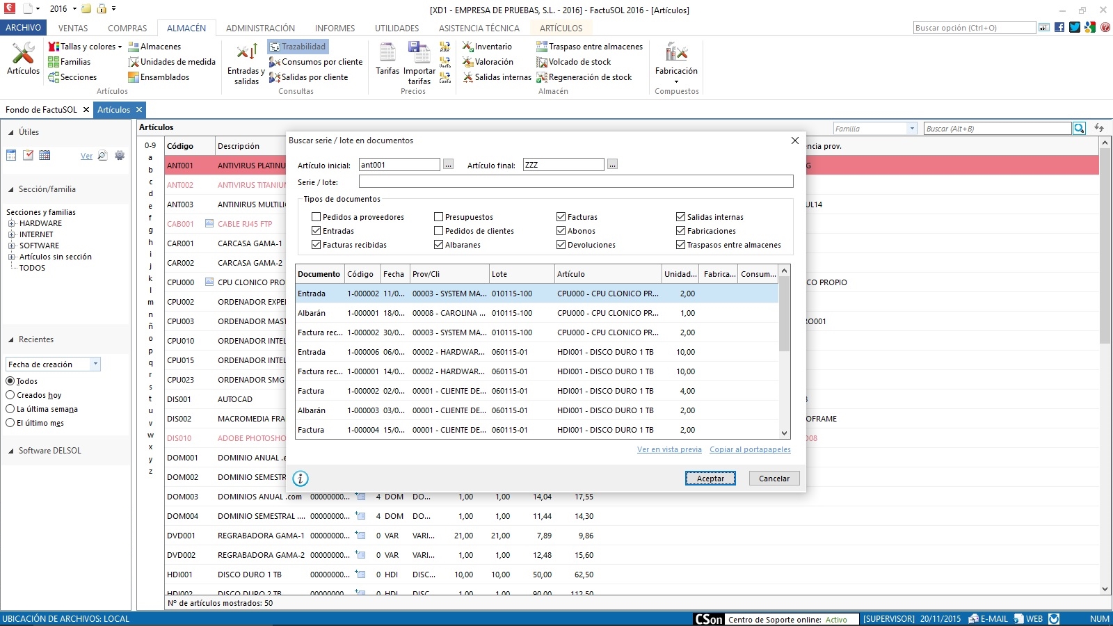Screen dimensions: 1113x626
Task: Select La última semana radio
Action: [x=10, y=409]
